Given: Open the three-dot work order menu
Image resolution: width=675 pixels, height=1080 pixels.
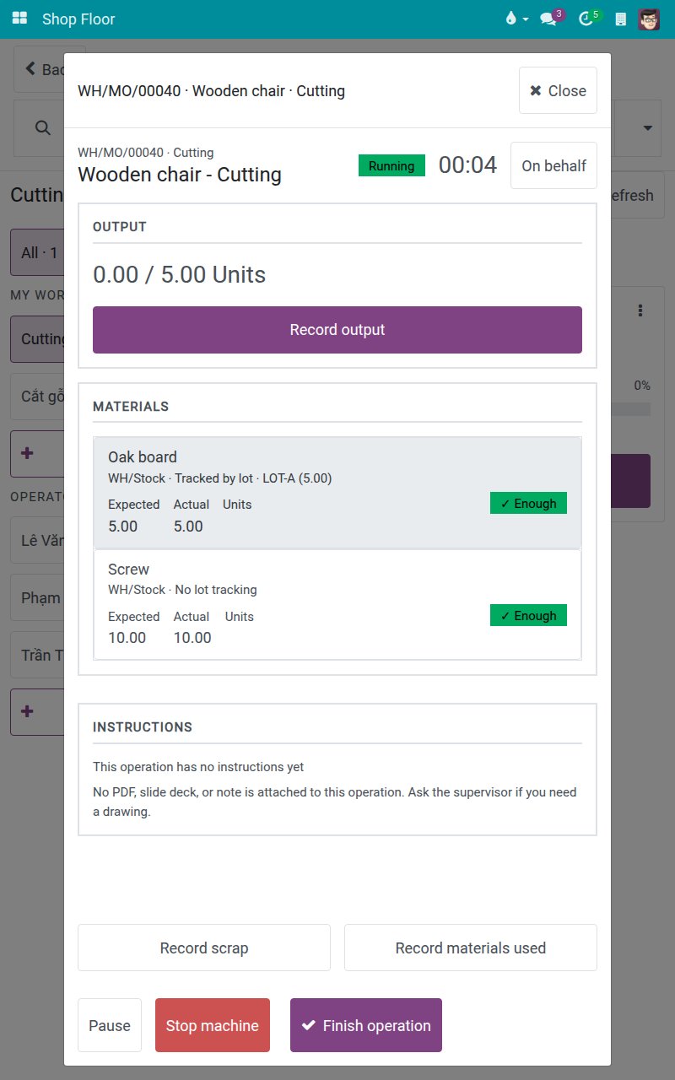Looking at the screenshot, I should pyautogui.click(x=641, y=310).
